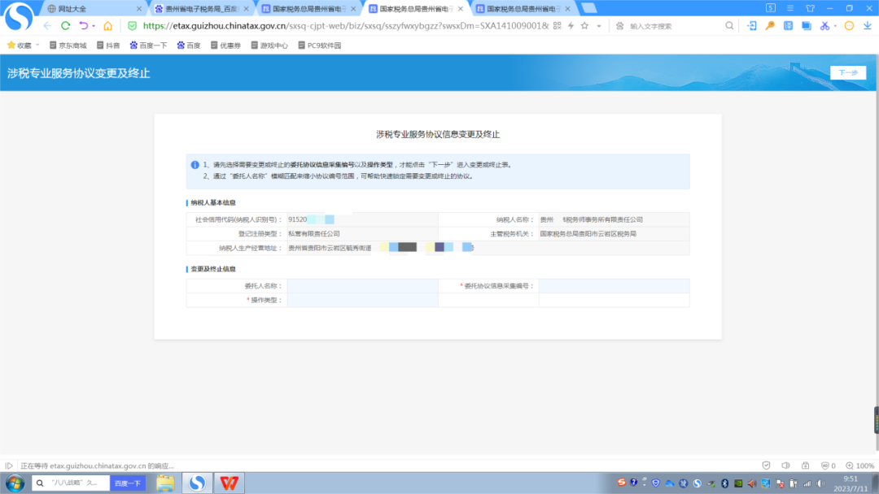Click the yellow smiley face toolbar icon
The height and width of the screenshot is (494, 879).
pos(849,26)
